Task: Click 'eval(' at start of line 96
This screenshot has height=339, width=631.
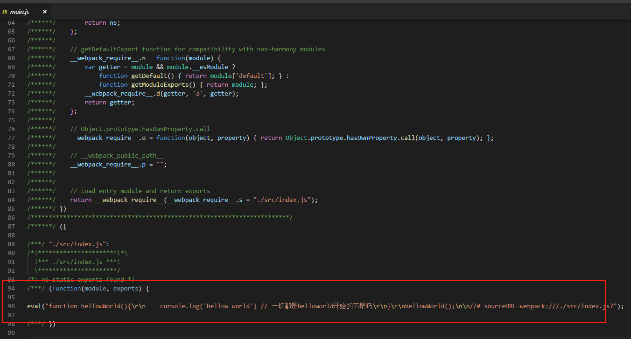Action: pos(36,306)
